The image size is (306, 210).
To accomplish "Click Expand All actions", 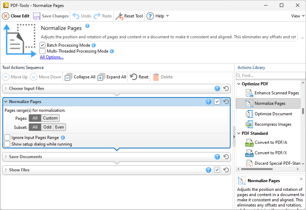I will tap(112, 77).
